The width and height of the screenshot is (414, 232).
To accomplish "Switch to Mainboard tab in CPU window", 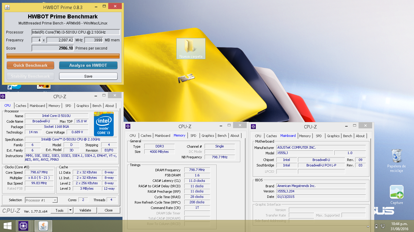I will coord(37,106).
